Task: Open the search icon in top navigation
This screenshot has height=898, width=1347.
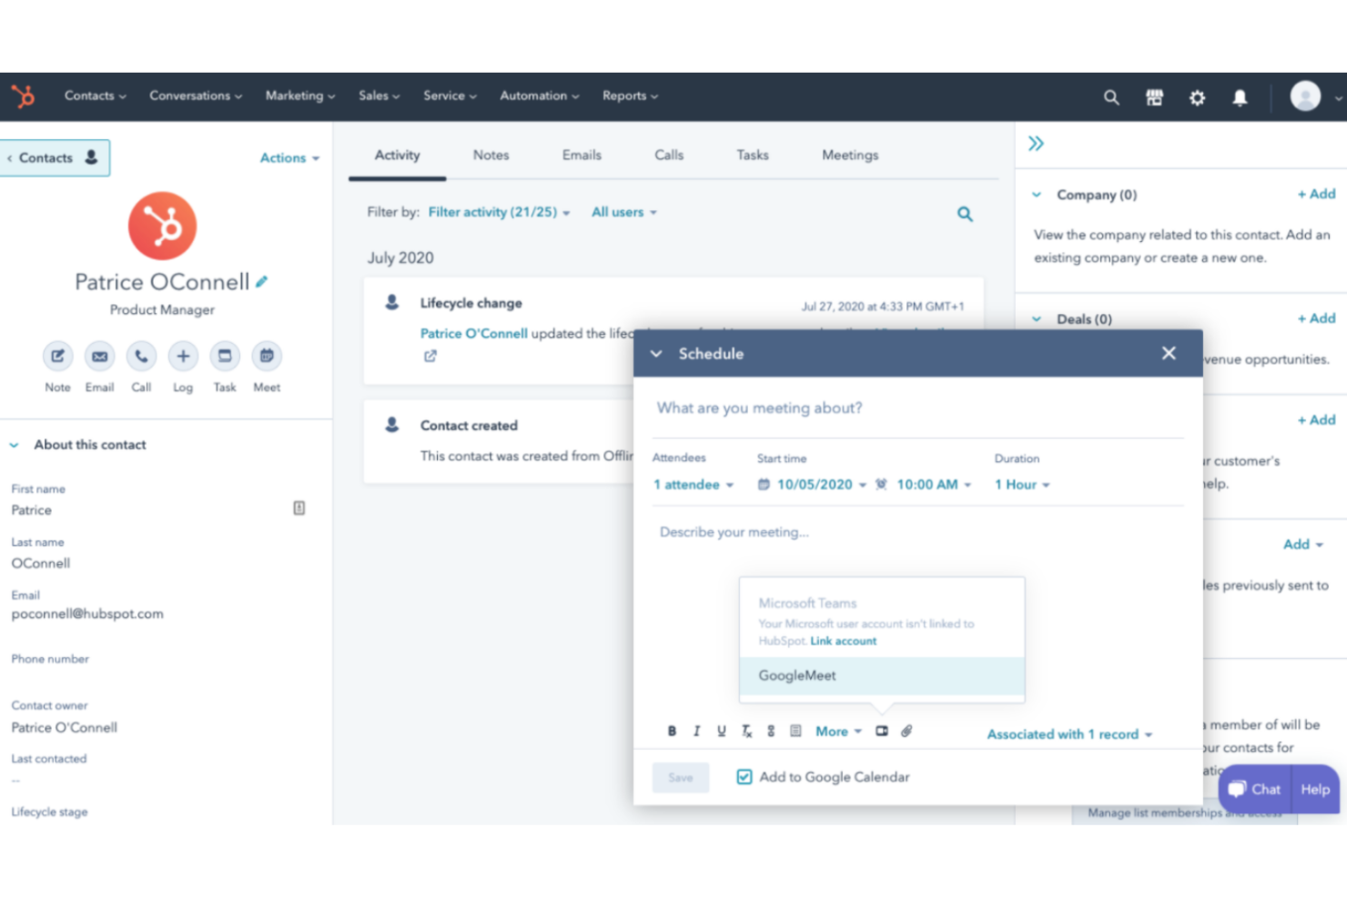Action: 1111,97
